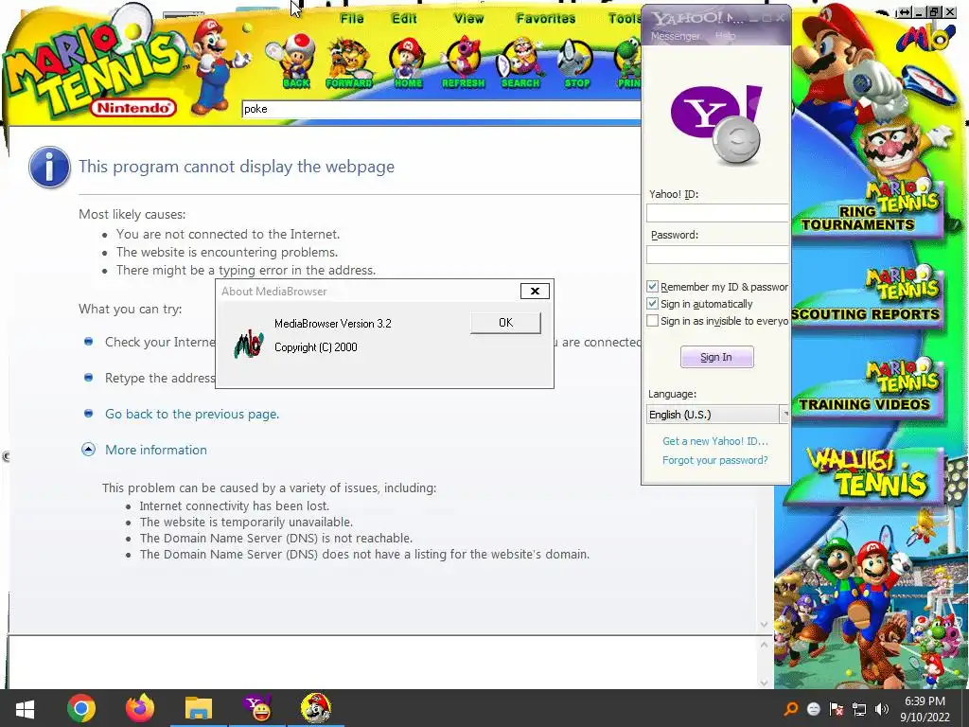This screenshot has height=727, width=969.
Task: Open the File menu
Action: click(x=352, y=19)
